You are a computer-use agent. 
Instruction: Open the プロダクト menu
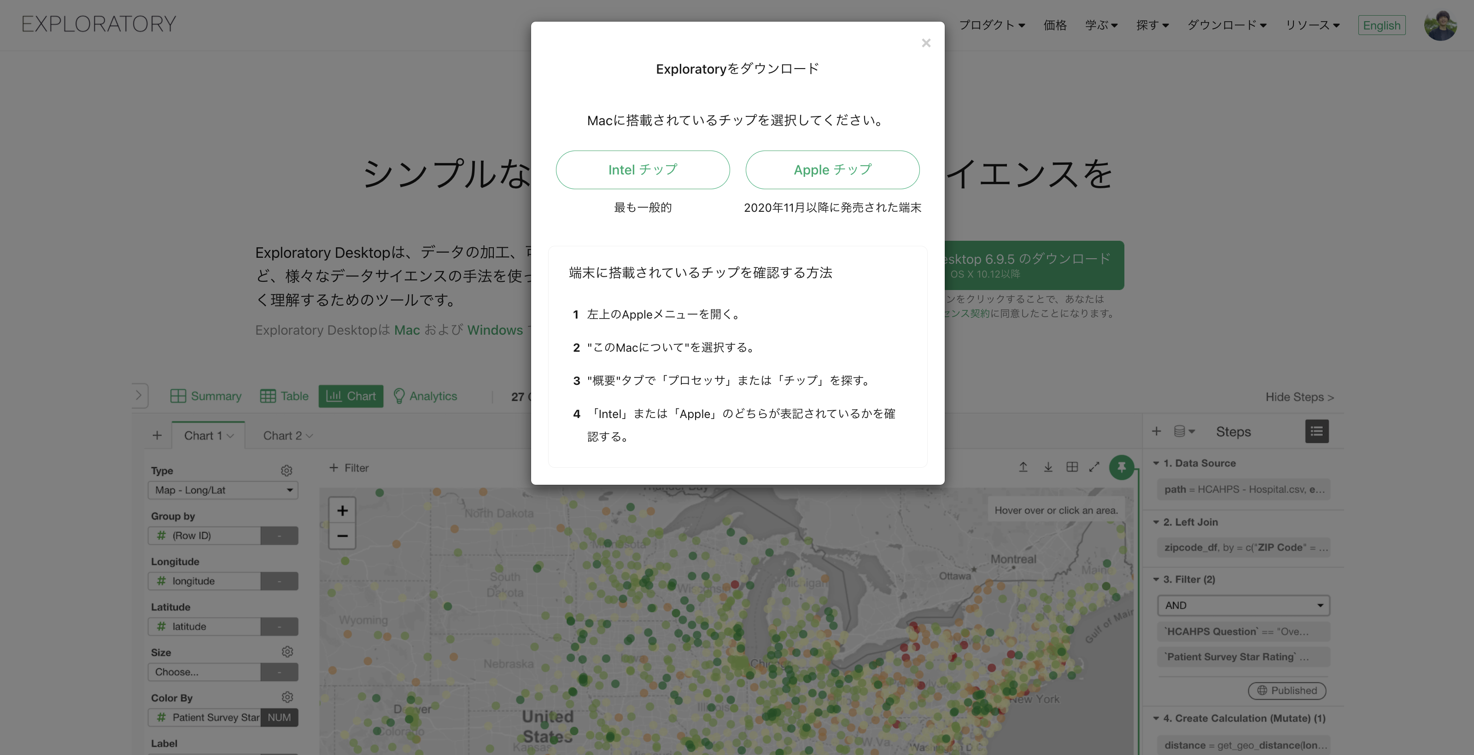992,25
